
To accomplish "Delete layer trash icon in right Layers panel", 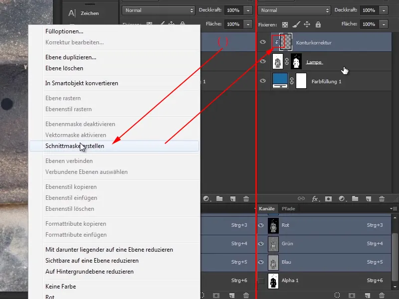I will tap(382, 198).
